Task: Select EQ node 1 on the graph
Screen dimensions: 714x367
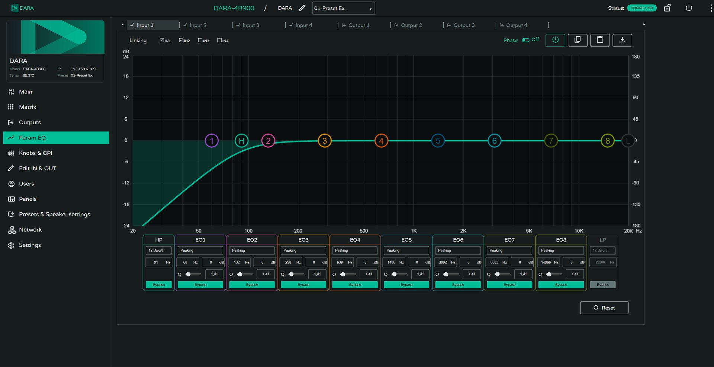Action: click(212, 141)
